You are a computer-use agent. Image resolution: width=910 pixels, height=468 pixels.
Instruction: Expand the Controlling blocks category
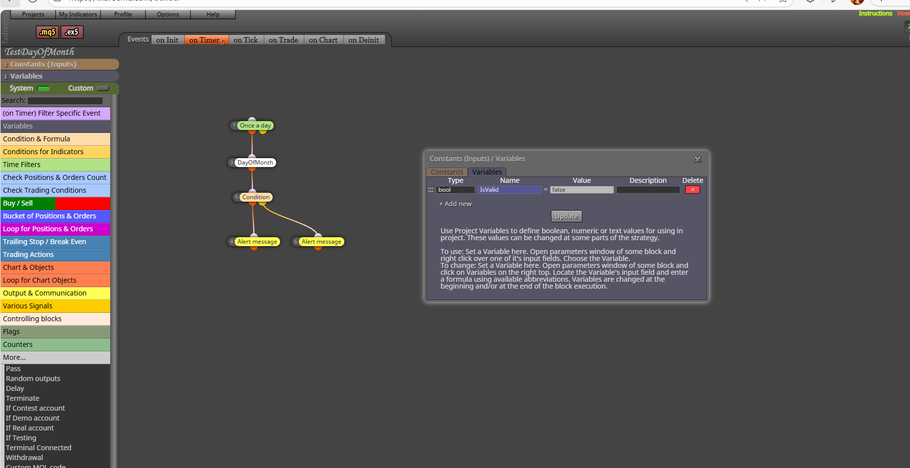(x=55, y=319)
